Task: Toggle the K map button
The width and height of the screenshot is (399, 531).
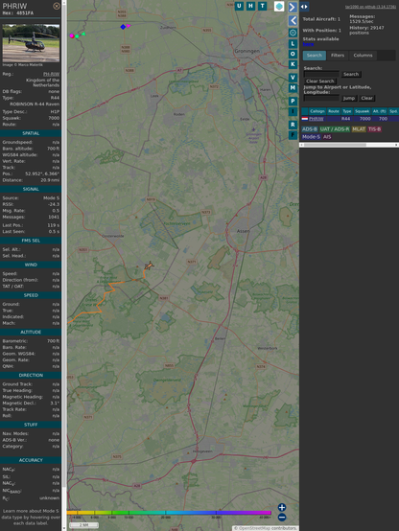Action: pyautogui.click(x=293, y=64)
